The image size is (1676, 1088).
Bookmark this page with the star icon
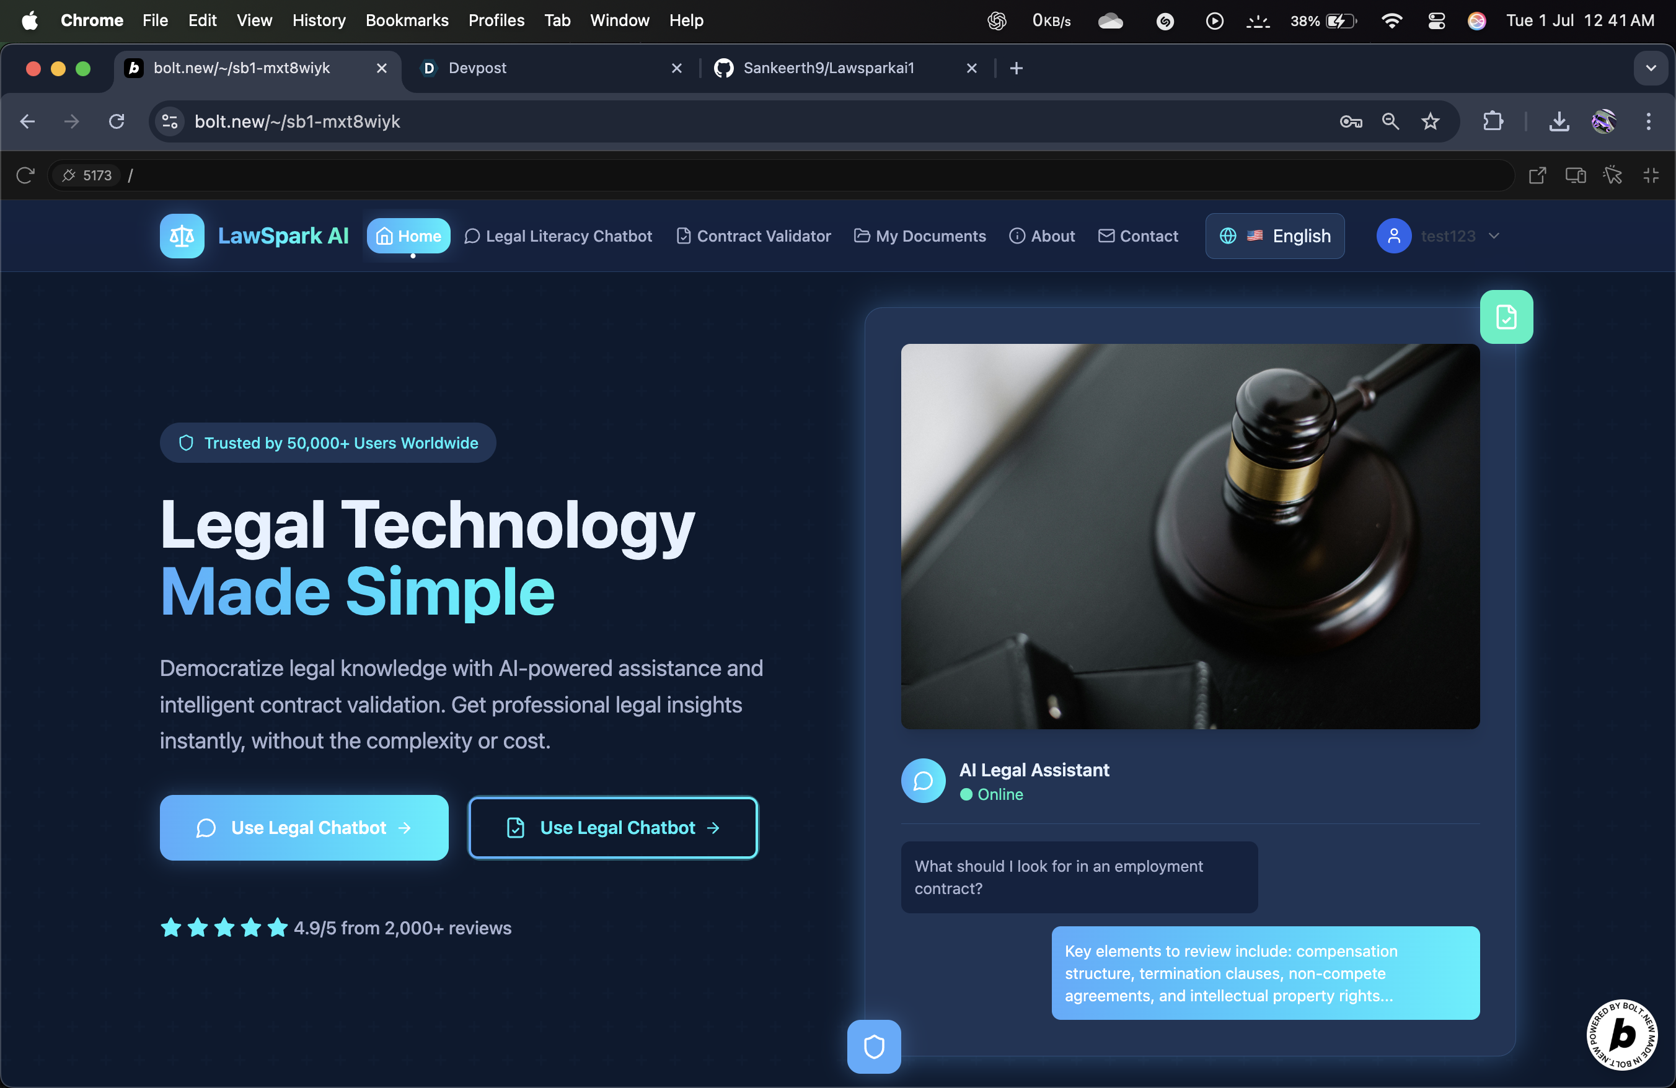click(x=1429, y=121)
